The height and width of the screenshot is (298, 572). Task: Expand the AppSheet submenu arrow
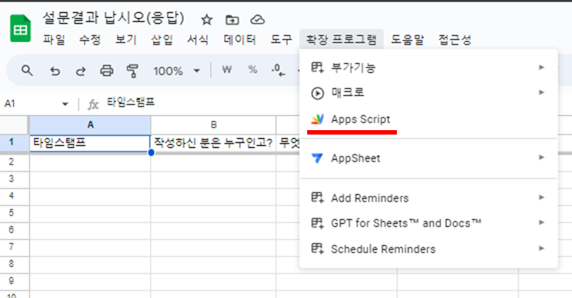pos(541,158)
